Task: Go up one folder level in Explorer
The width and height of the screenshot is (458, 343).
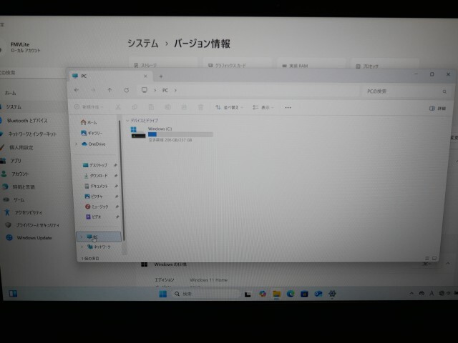Action: pos(109,90)
